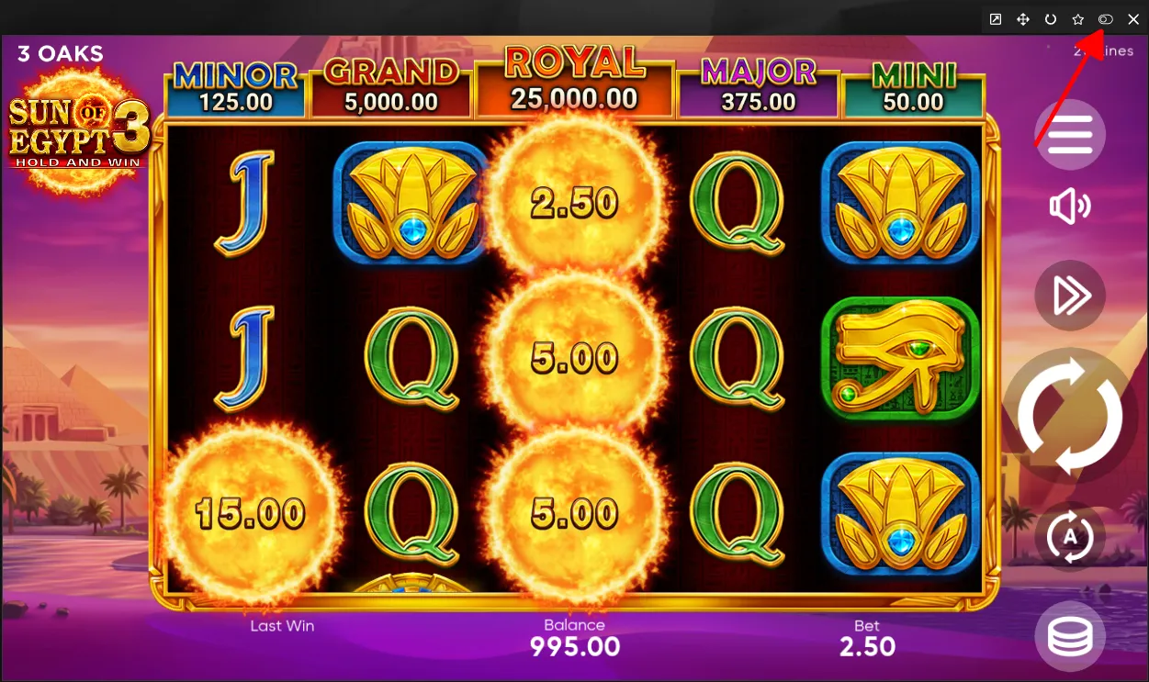The image size is (1149, 682).
Task: Open game in new window
Action: (x=996, y=19)
